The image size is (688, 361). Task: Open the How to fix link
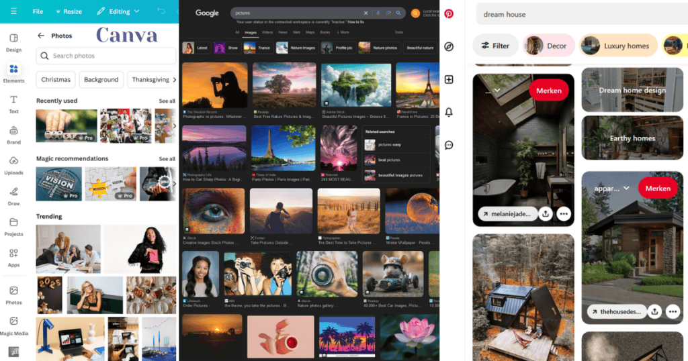[x=356, y=22]
